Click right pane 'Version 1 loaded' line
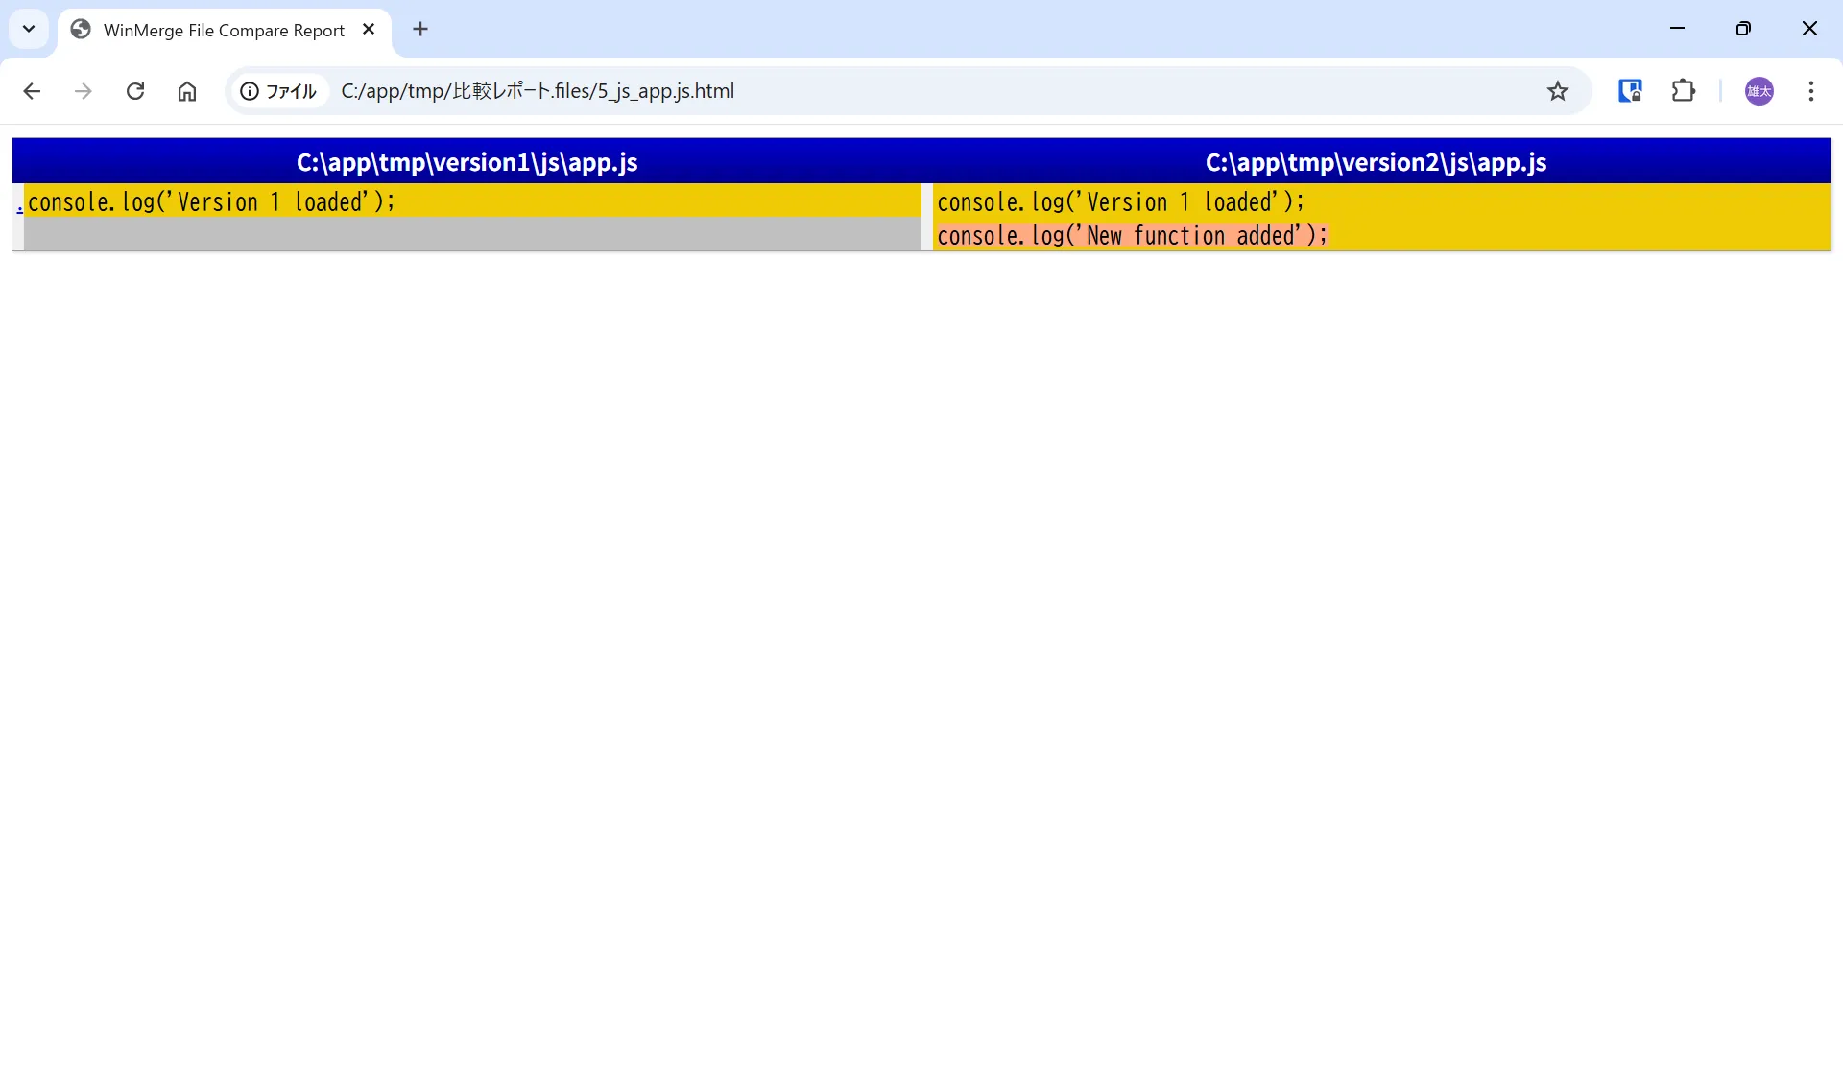1843x1082 pixels. (1381, 202)
